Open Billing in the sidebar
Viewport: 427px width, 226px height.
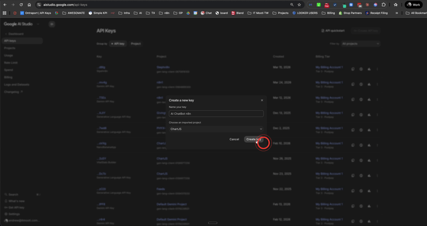pyautogui.click(x=8, y=77)
